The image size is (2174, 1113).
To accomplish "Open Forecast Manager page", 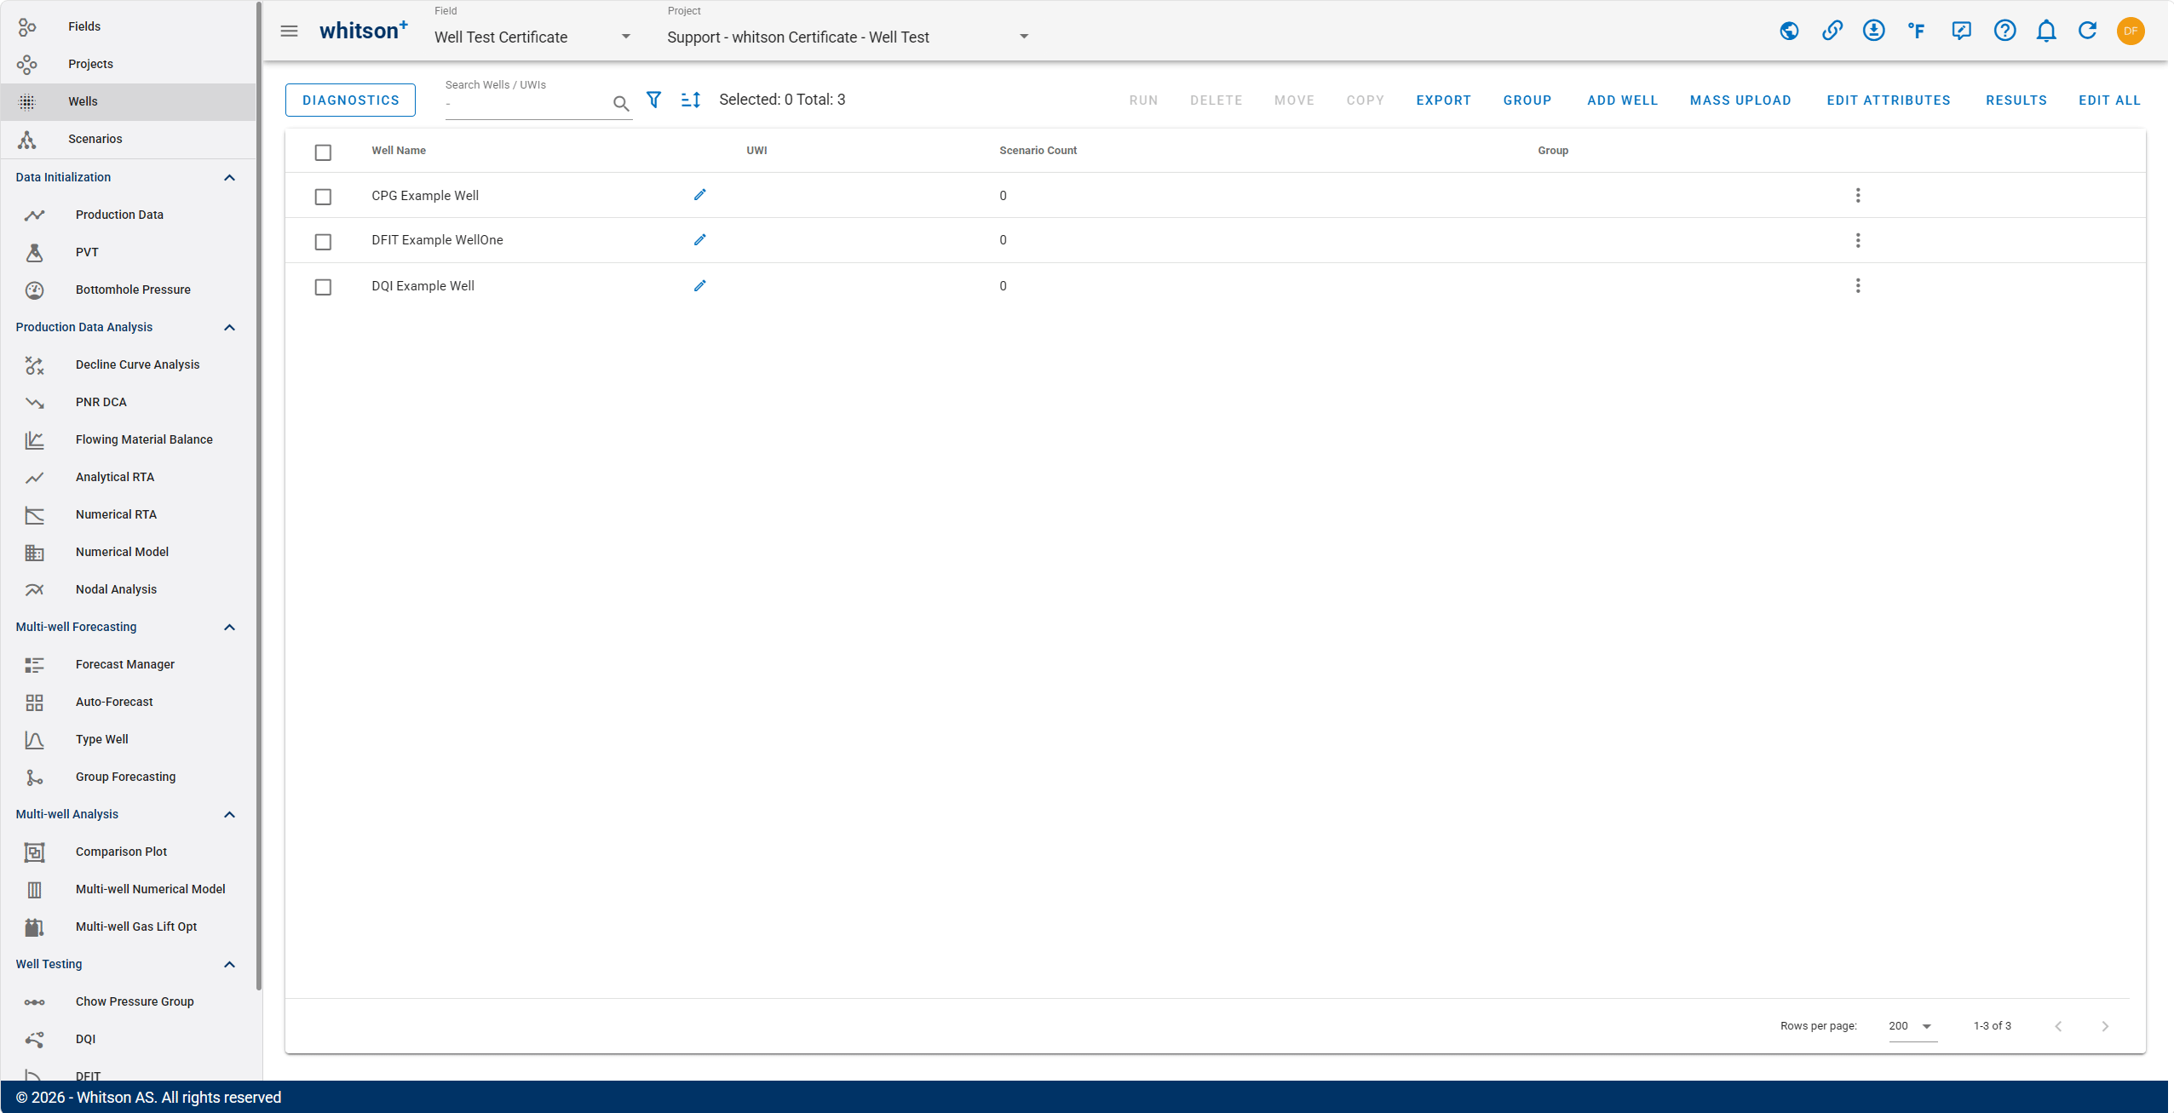I will pos(128,664).
